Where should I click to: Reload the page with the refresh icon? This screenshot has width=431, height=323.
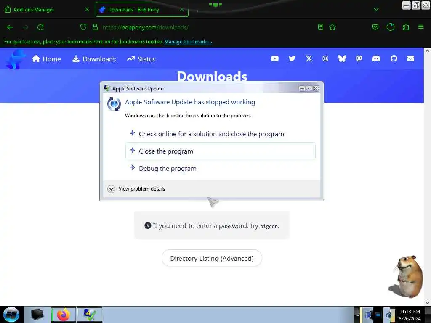click(40, 27)
